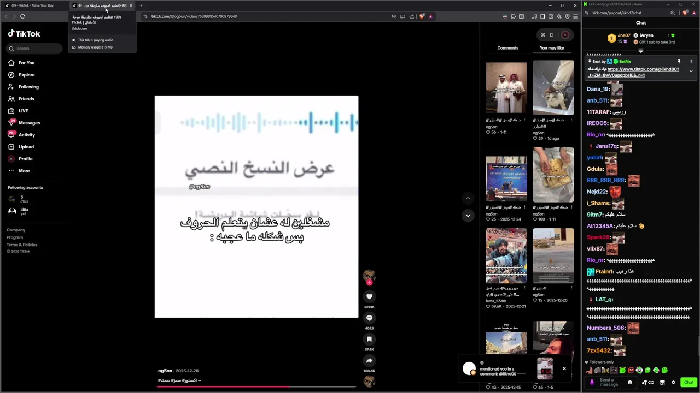Collapse Kick leaderboard with arrow handle
This screenshot has height=393, width=700.
point(640,51)
